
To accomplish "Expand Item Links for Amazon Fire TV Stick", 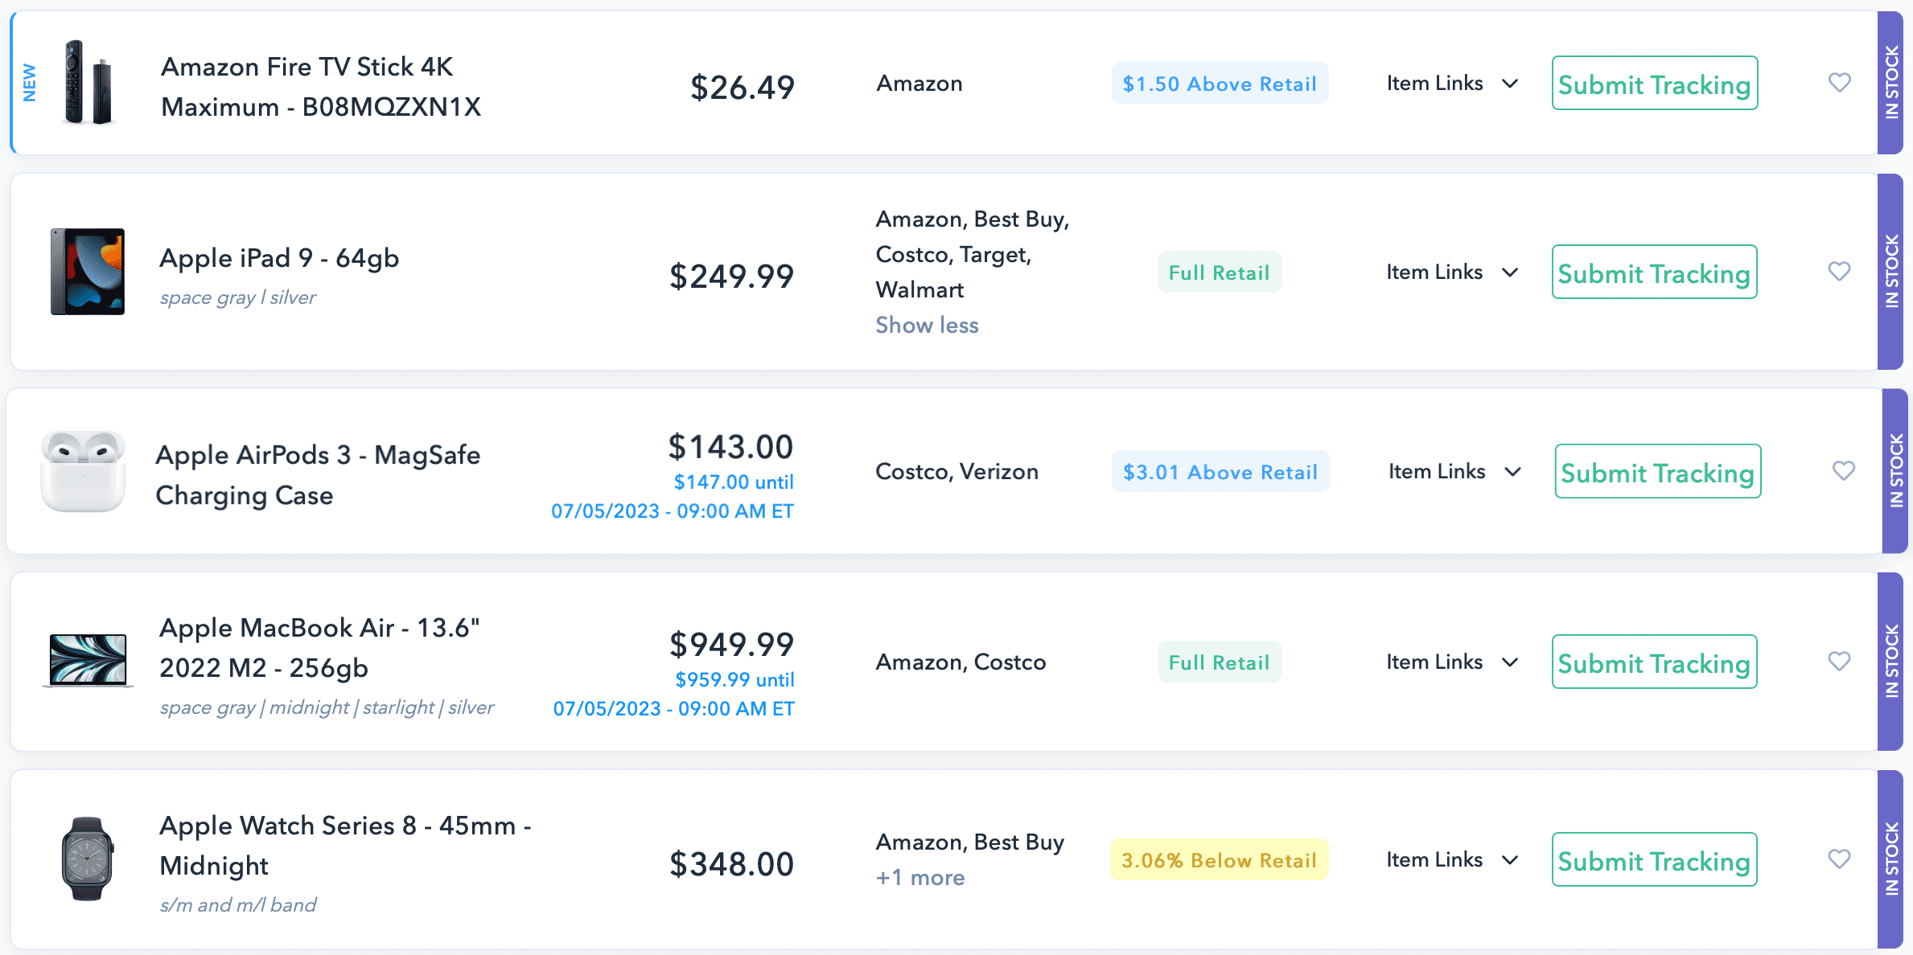I will click(x=1452, y=83).
